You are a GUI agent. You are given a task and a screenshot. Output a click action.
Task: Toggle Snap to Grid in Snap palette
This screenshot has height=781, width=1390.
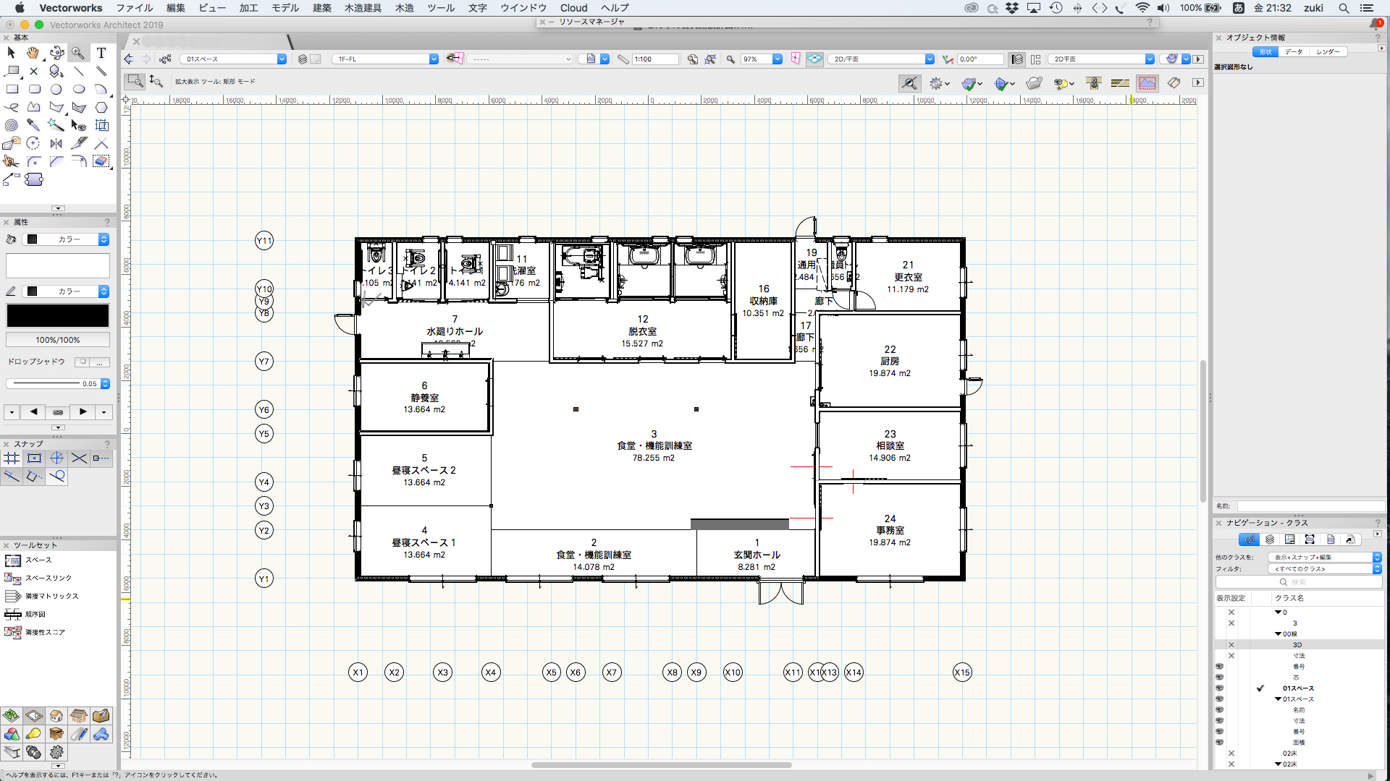pos(12,458)
